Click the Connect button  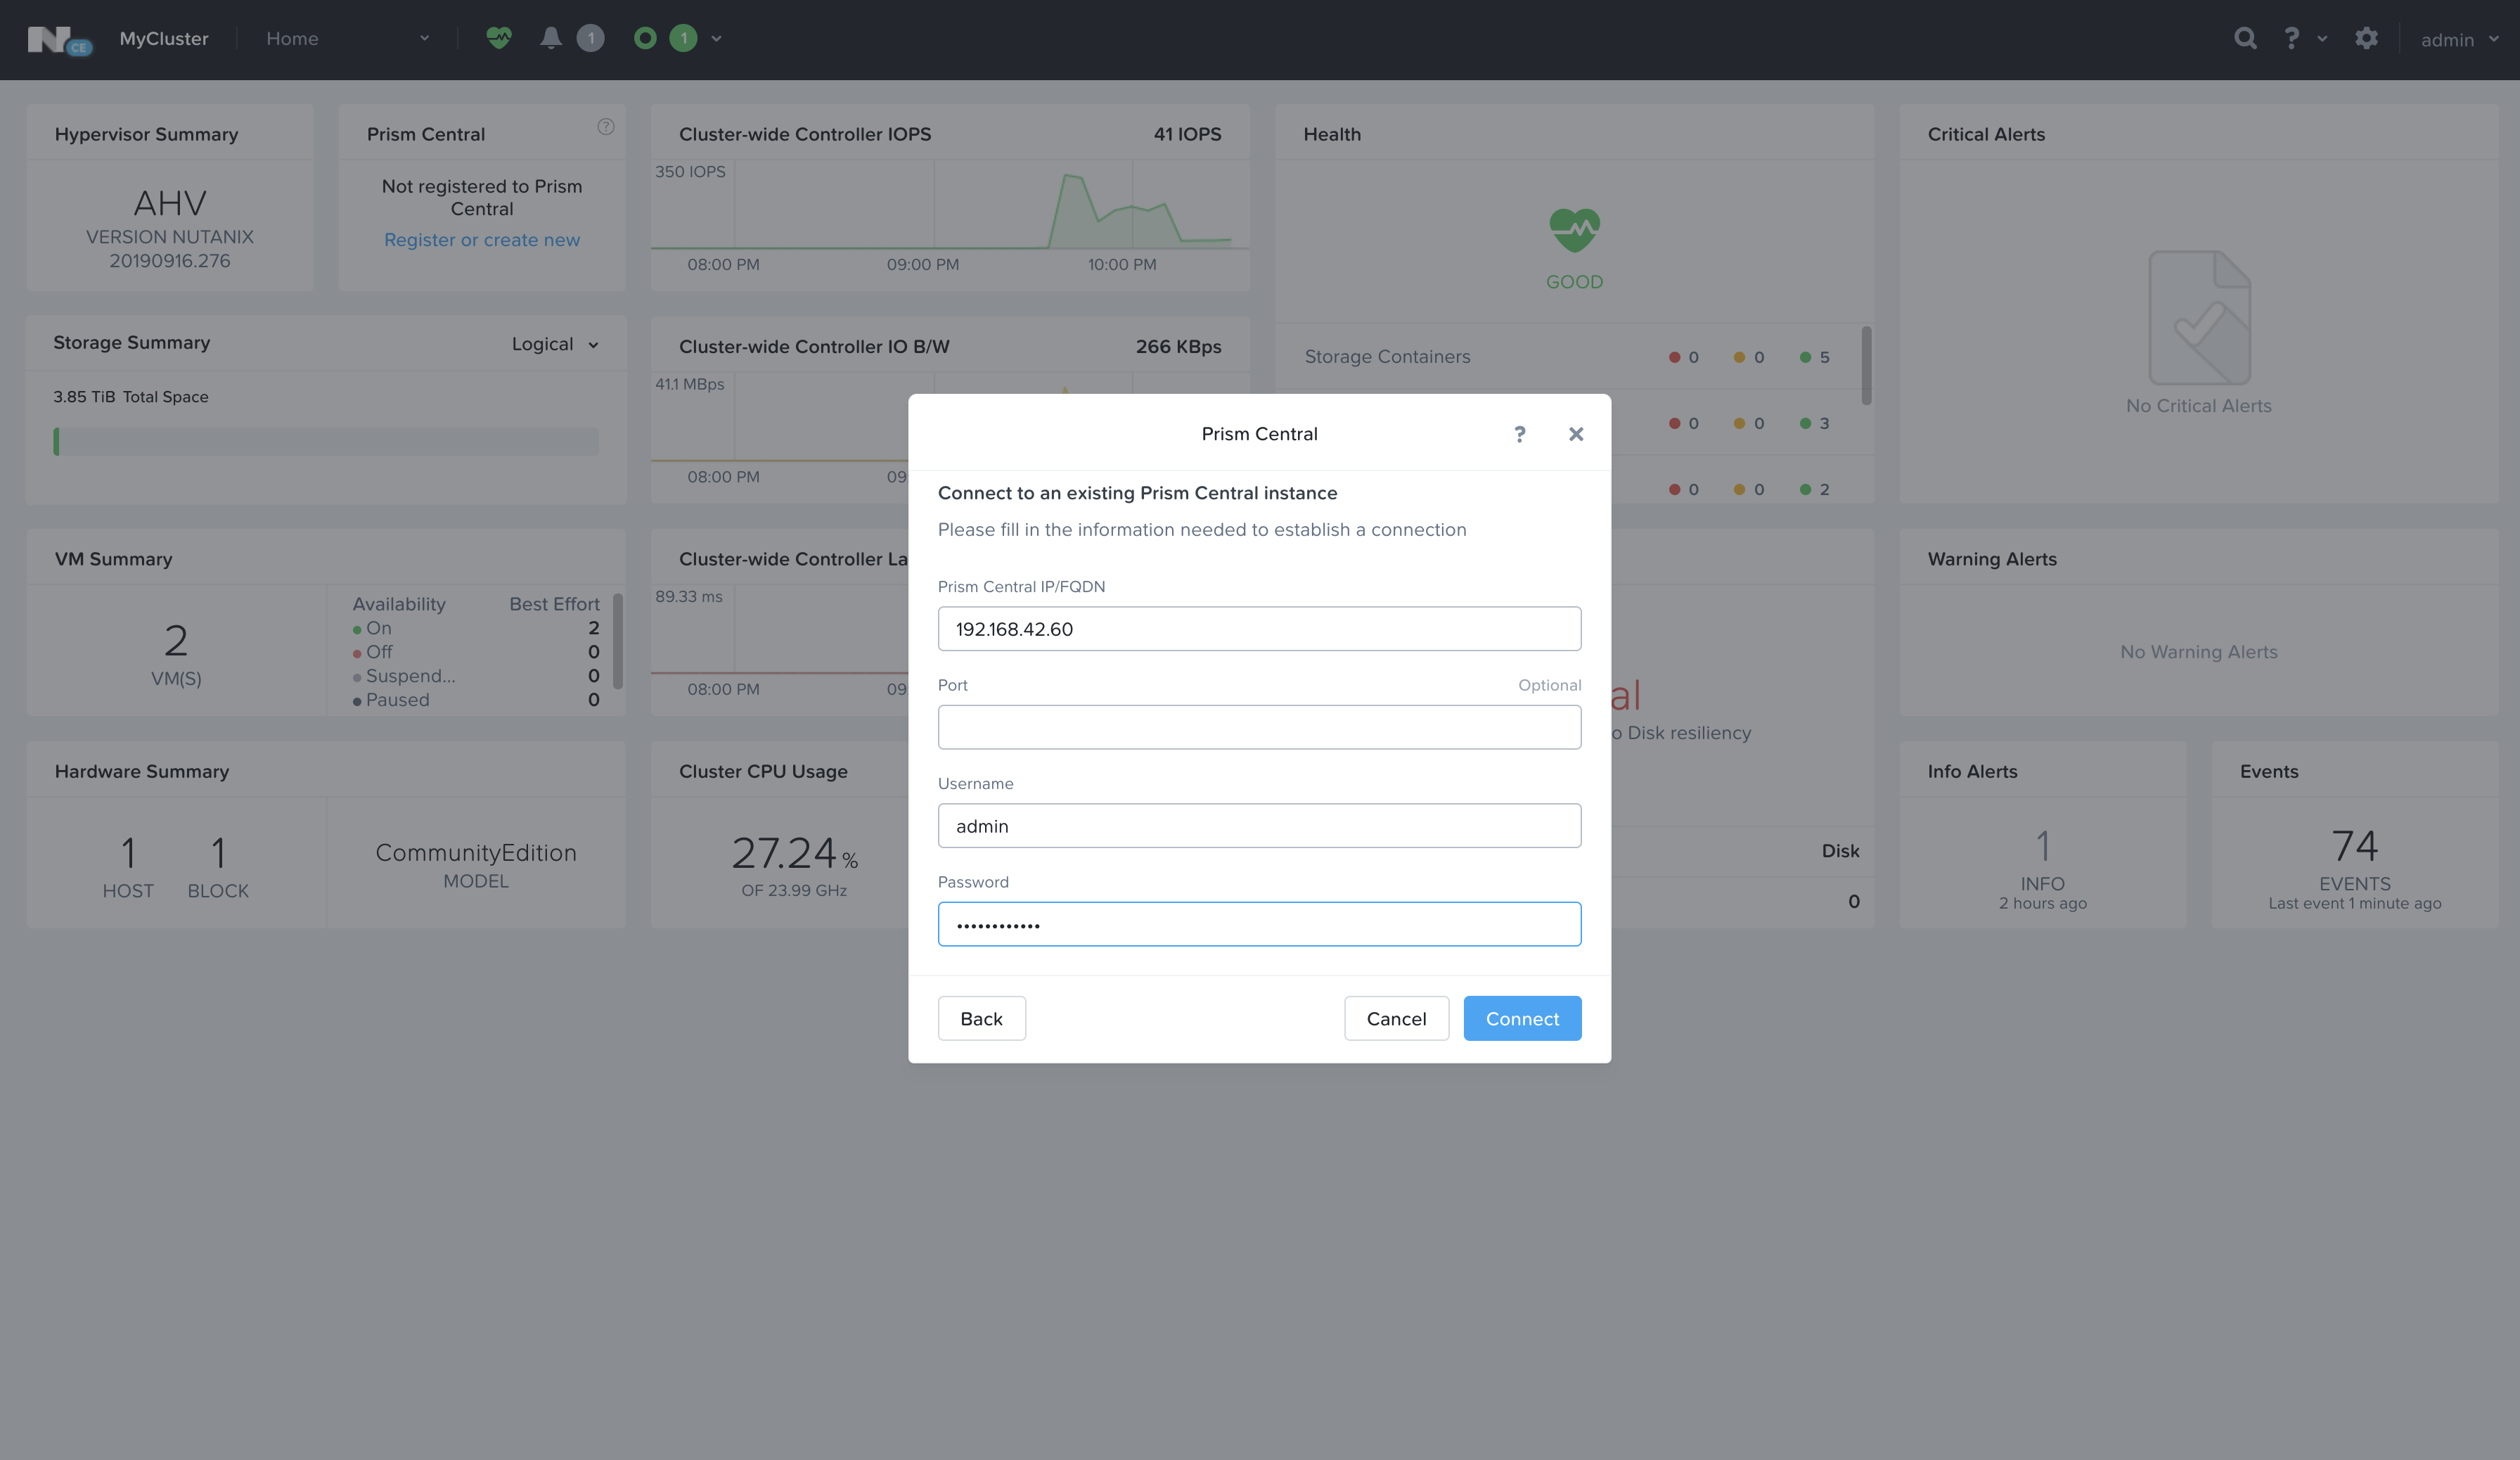coord(1521,1018)
